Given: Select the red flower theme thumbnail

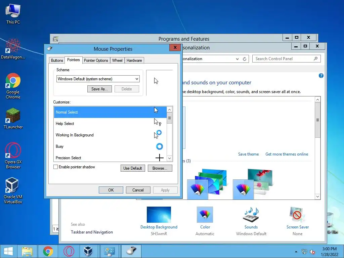Looking at the screenshot, I should point(253,184).
